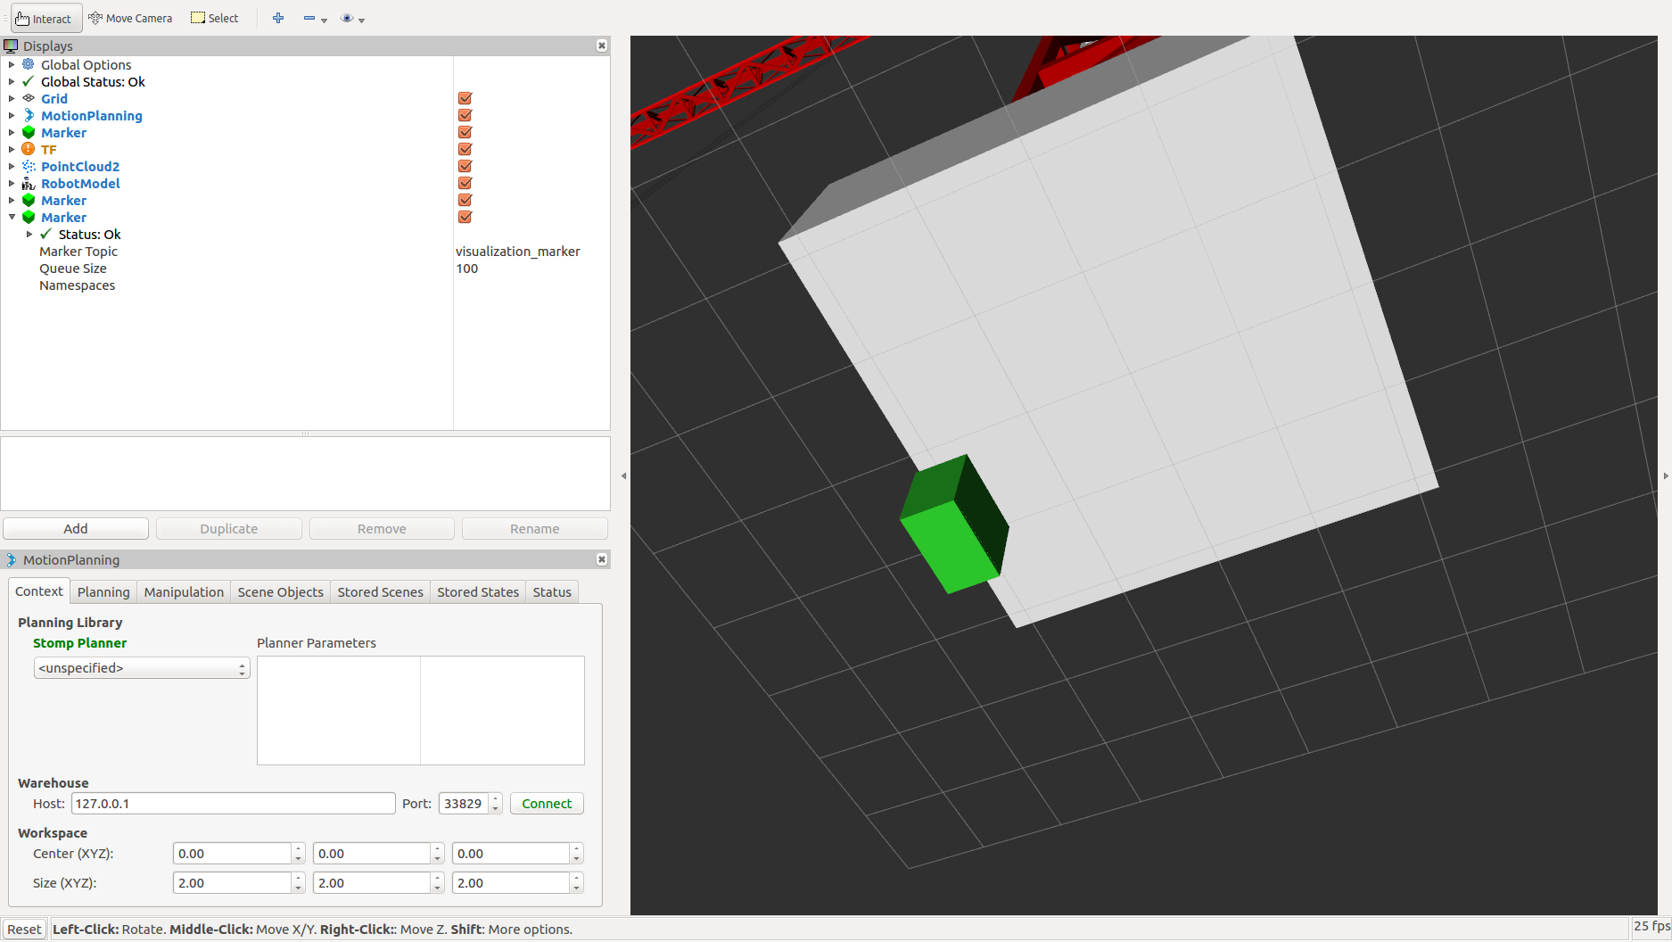This screenshot has width=1672, height=942.
Task: Click the Grid display icon
Action: tap(28, 98)
